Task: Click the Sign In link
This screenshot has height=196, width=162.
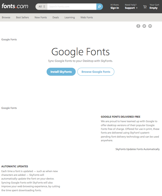Action: [115, 8]
